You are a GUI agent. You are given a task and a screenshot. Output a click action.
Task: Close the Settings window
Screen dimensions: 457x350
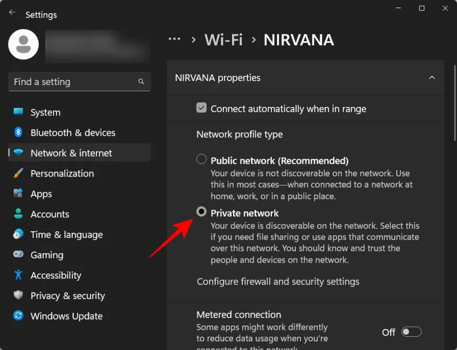(445, 8)
